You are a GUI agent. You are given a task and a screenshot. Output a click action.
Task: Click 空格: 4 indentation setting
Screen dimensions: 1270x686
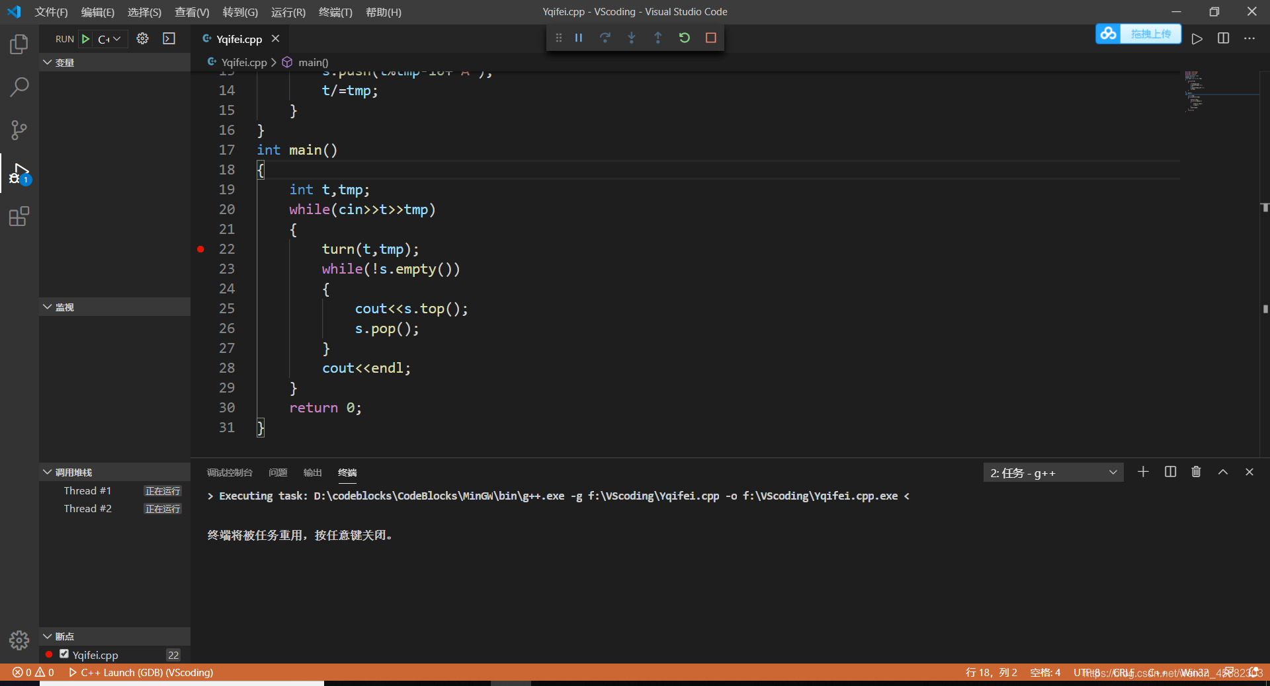point(1045,672)
